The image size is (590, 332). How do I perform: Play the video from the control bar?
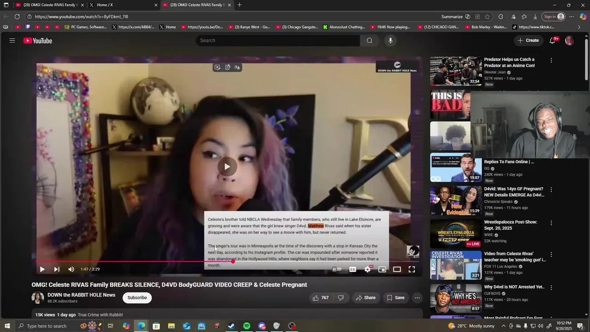coord(42,269)
